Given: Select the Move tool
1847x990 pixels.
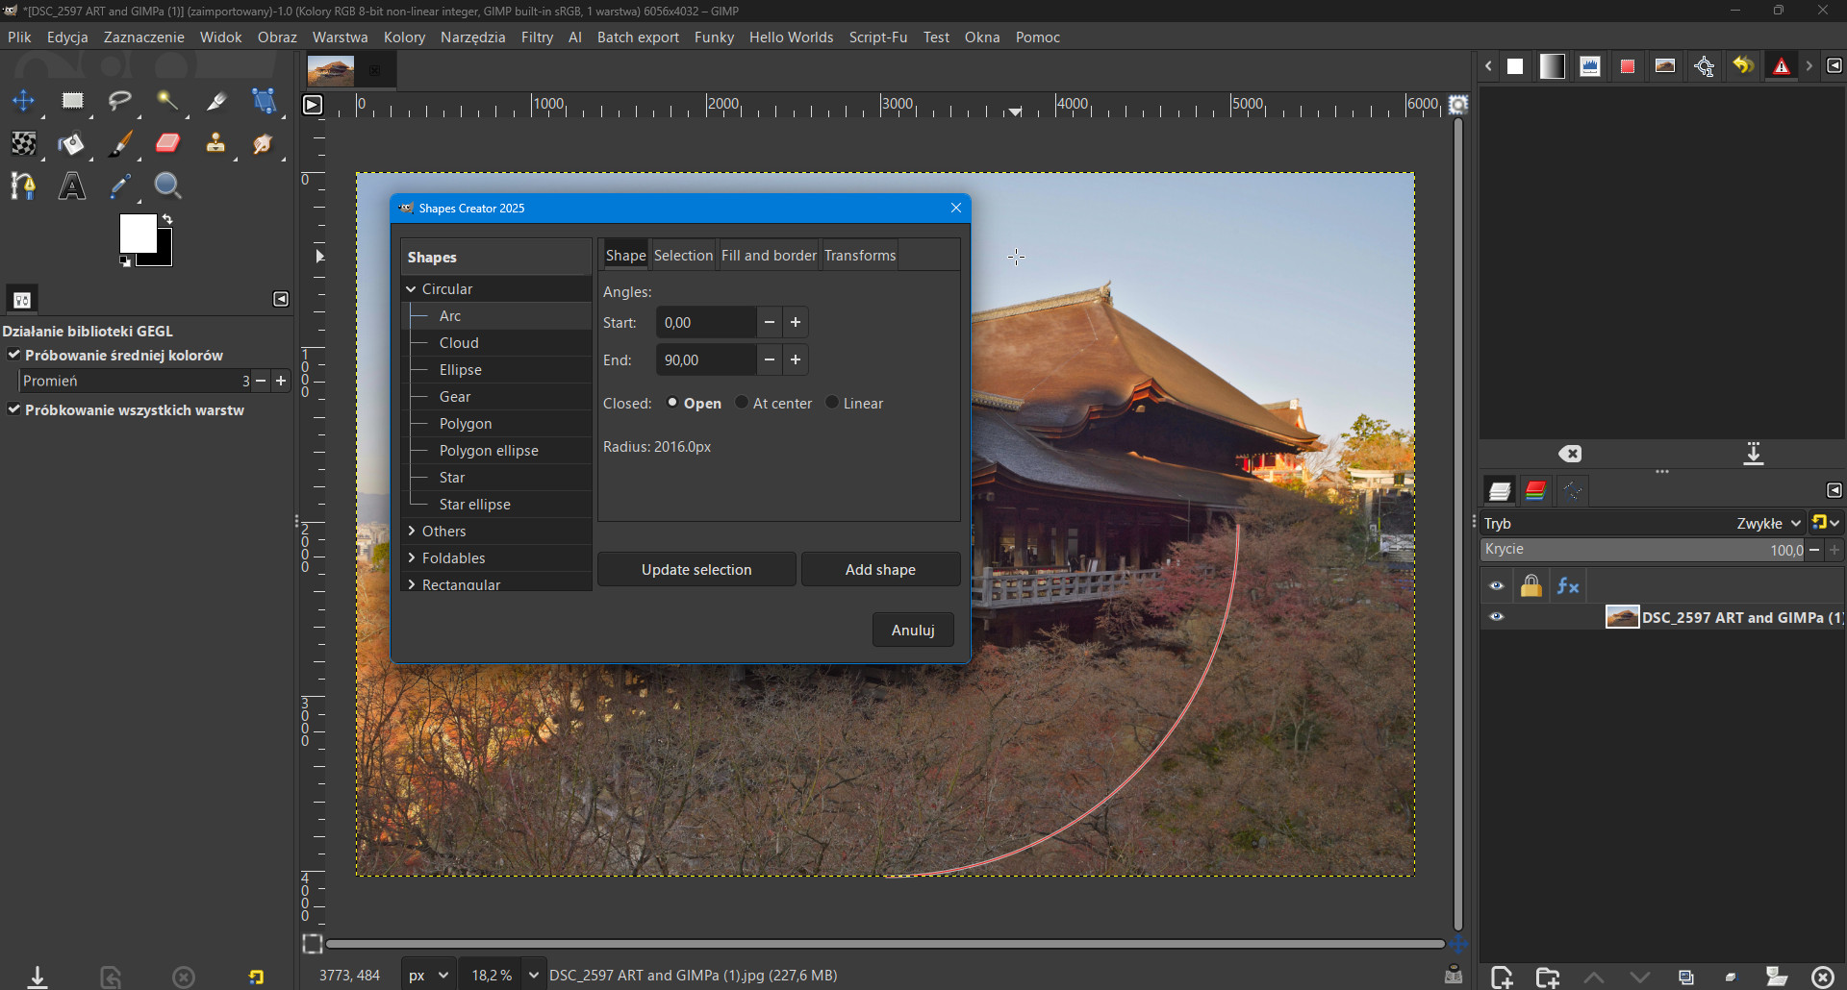Looking at the screenshot, I should [x=23, y=101].
